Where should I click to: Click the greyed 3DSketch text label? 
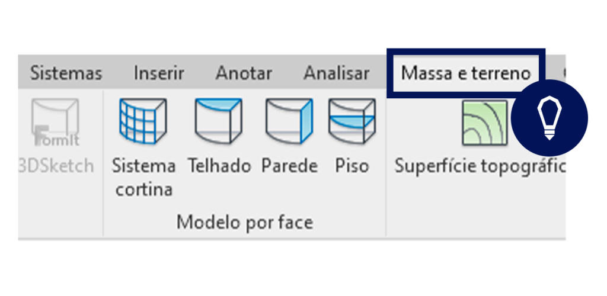tap(56, 166)
